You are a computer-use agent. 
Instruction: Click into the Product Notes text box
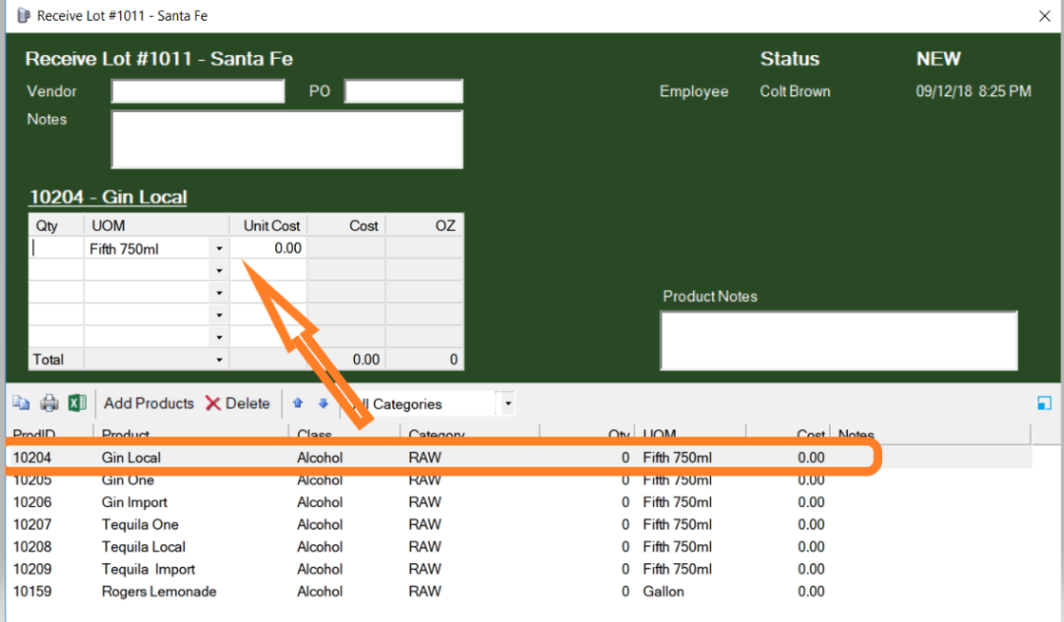(x=839, y=341)
